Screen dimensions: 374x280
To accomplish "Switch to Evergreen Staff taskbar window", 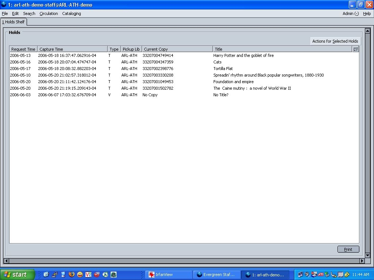I will [218, 275].
